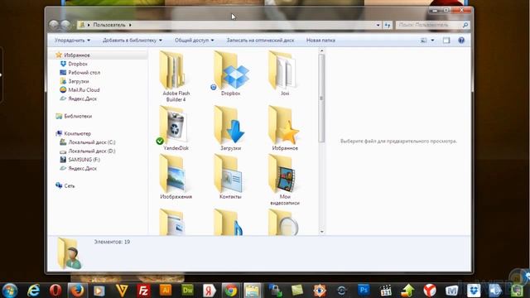Launch Opera browser from the taskbar
The height and width of the screenshot is (298, 530).
[x=55, y=291]
